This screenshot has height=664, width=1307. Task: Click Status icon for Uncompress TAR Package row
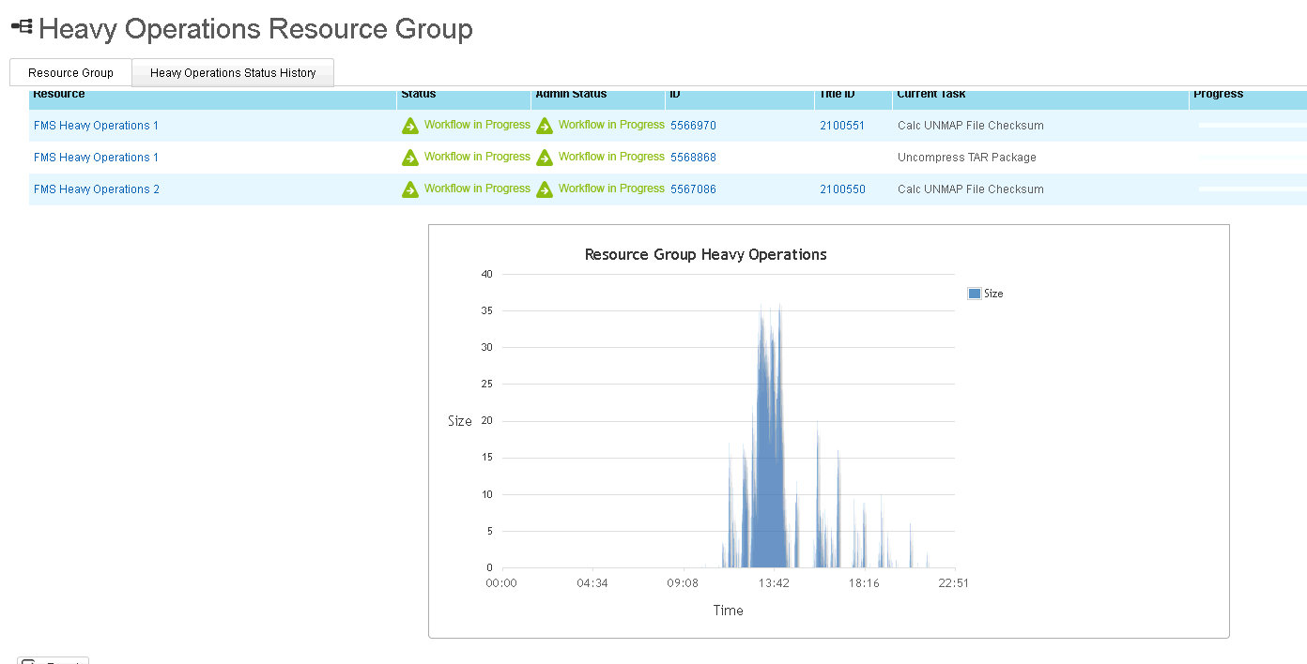click(x=410, y=158)
